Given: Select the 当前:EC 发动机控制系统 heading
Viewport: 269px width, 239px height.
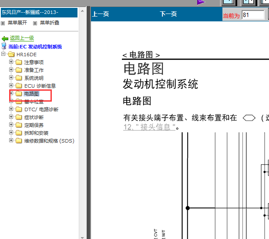Looking at the screenshot, I should [35, 47].
